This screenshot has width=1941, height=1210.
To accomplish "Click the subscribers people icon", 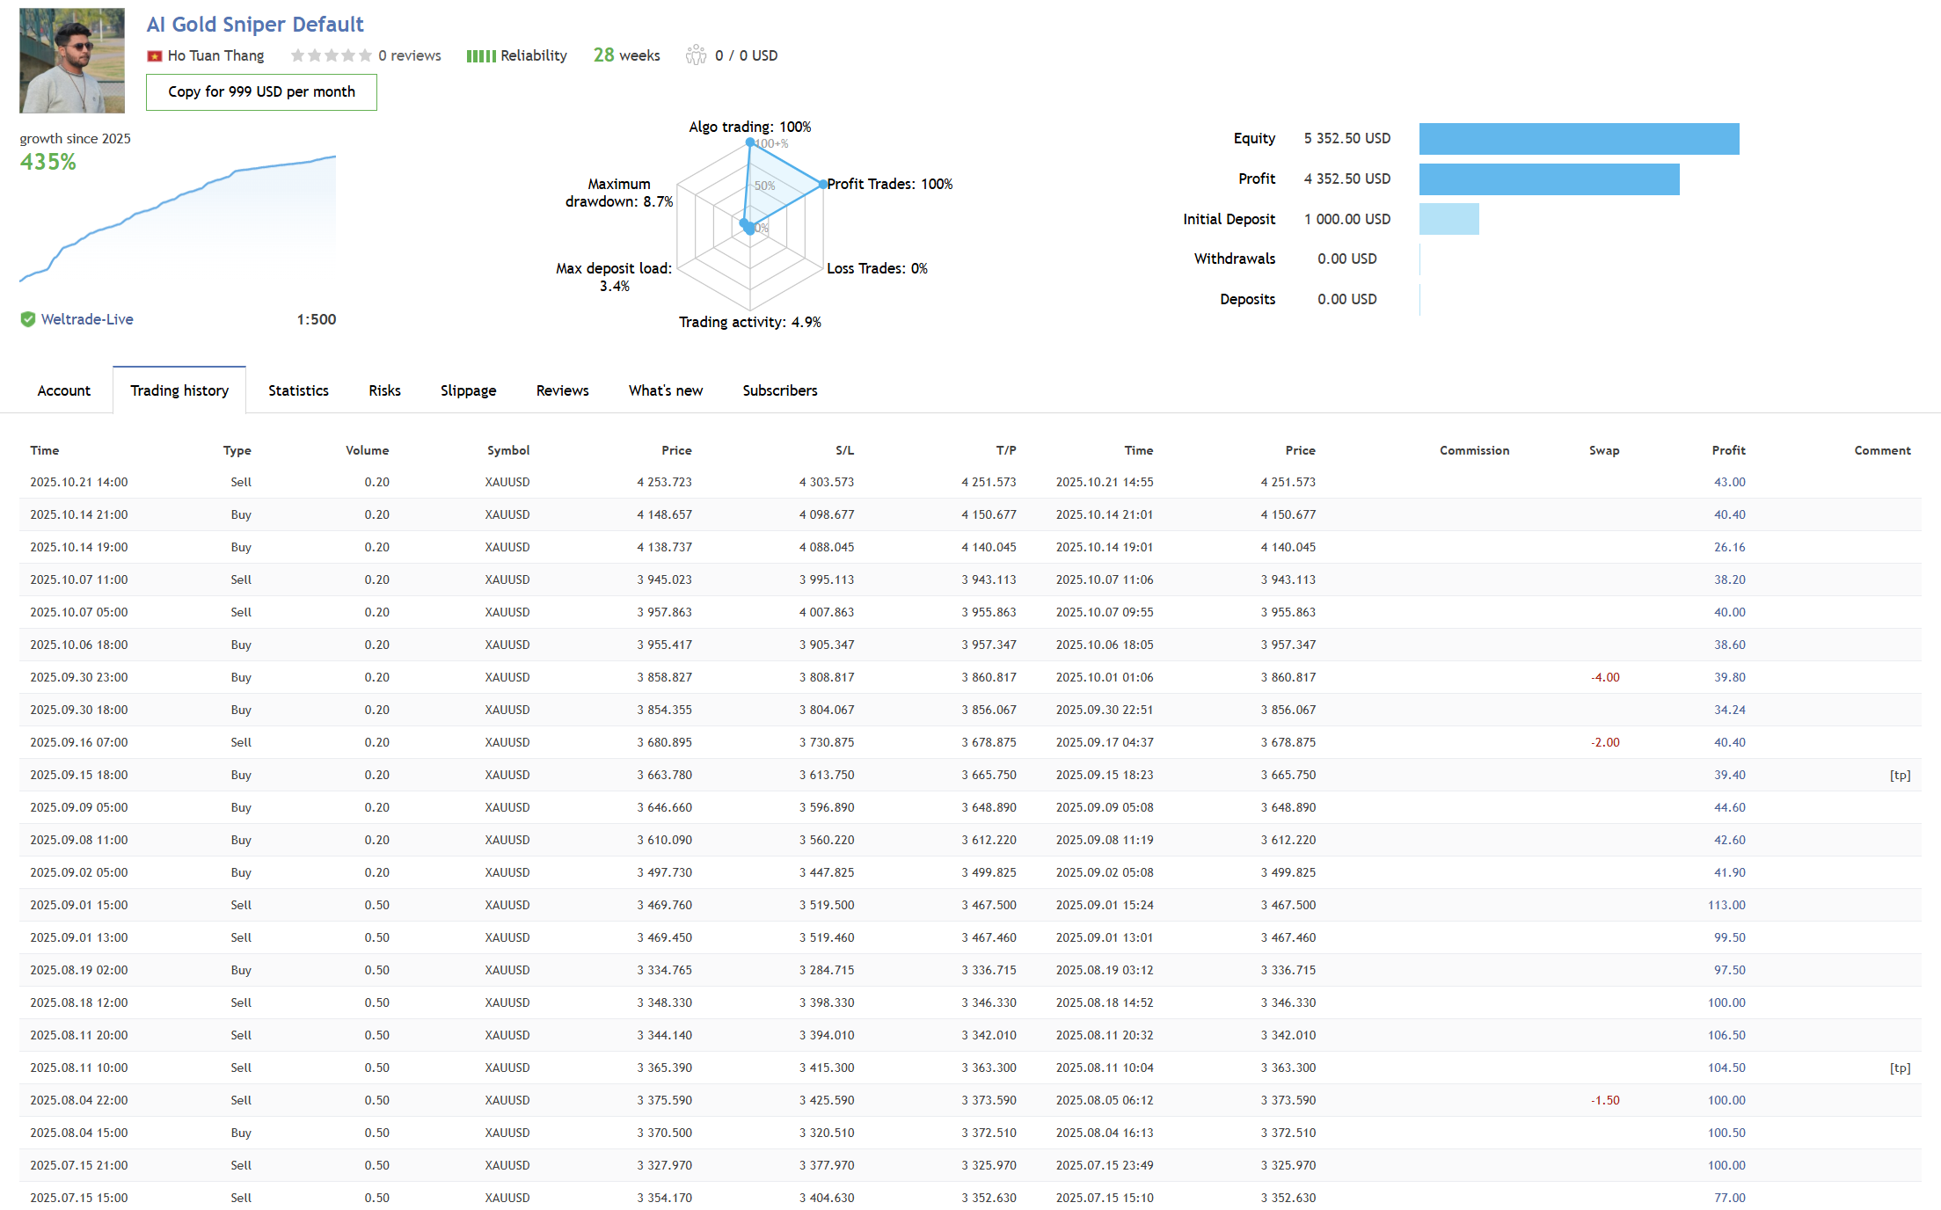I will [696, 55].
